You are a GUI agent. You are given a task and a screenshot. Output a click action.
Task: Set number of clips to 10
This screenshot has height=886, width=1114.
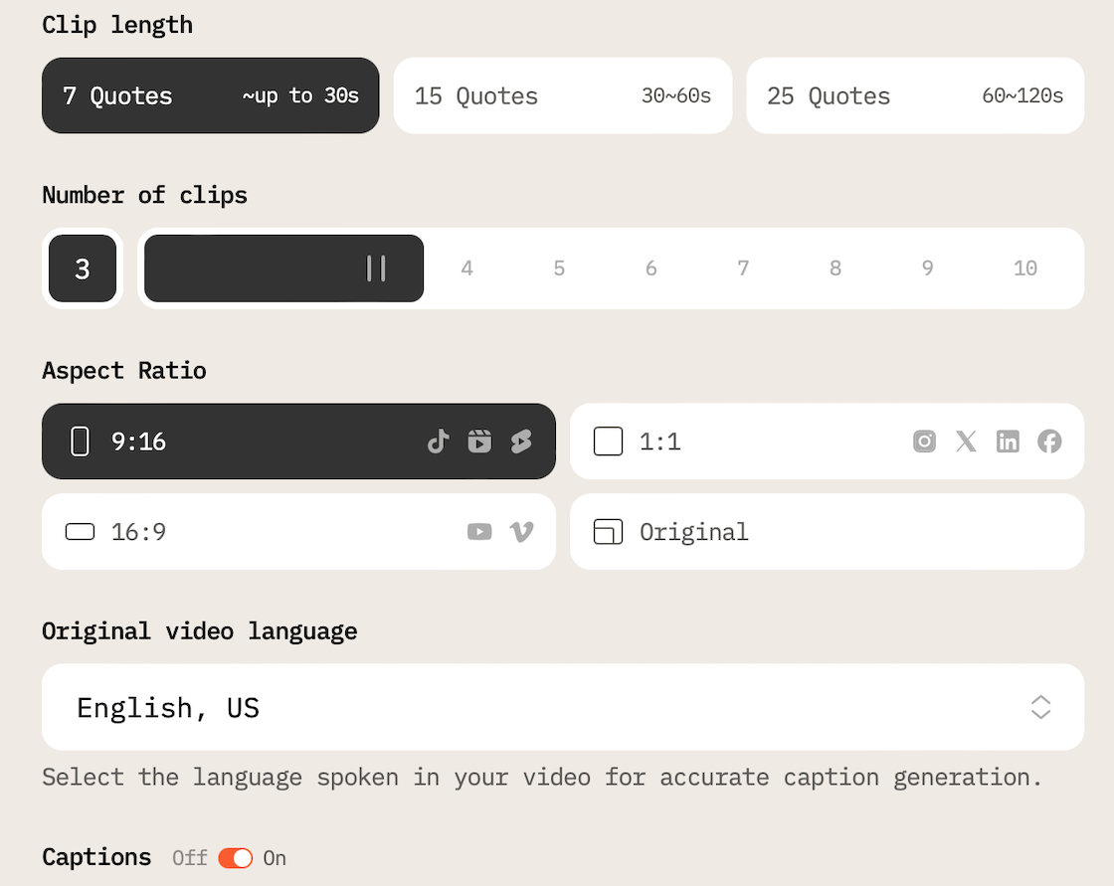click(1024, 268)
